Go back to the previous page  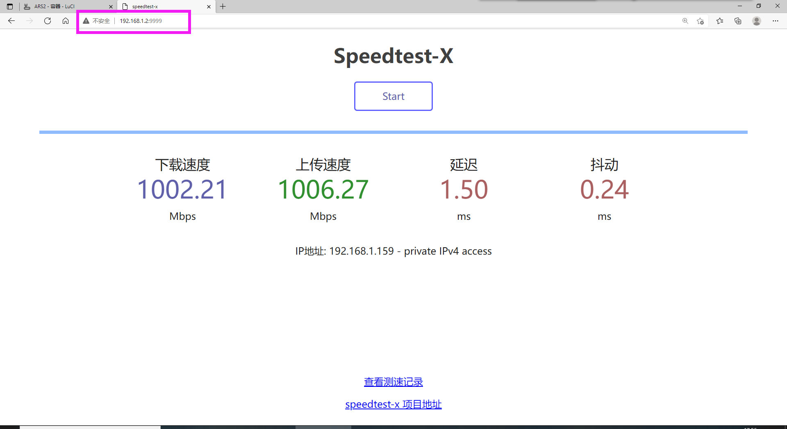point(11,21)
